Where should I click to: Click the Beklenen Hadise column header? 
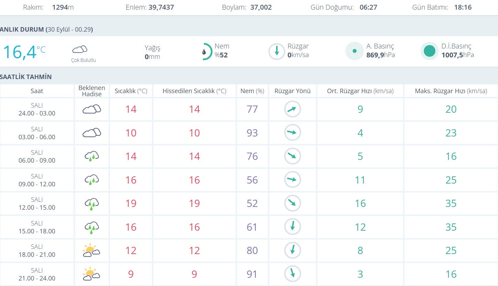(91, 91)
